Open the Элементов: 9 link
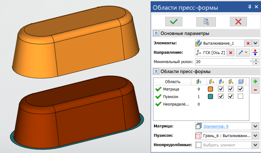The image size is (261, 153). coord(216,126)
